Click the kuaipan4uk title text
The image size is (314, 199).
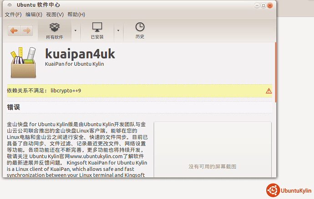tap(80, 54)
